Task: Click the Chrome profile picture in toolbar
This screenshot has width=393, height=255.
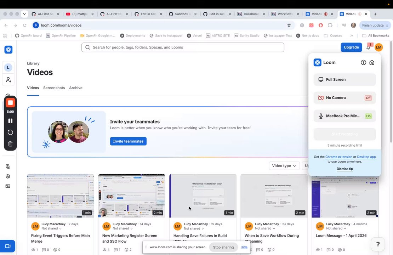Action: pos(353,25)
